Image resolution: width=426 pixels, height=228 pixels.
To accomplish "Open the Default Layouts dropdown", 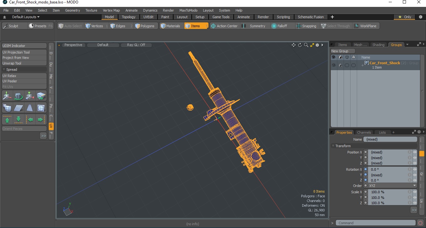I will coord(26,17).
